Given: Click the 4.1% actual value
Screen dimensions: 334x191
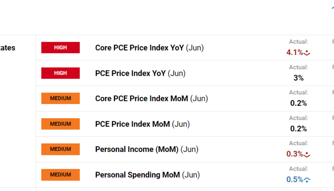Looking at the screenshot, I should pyautogui.click(x=294, y=52).
